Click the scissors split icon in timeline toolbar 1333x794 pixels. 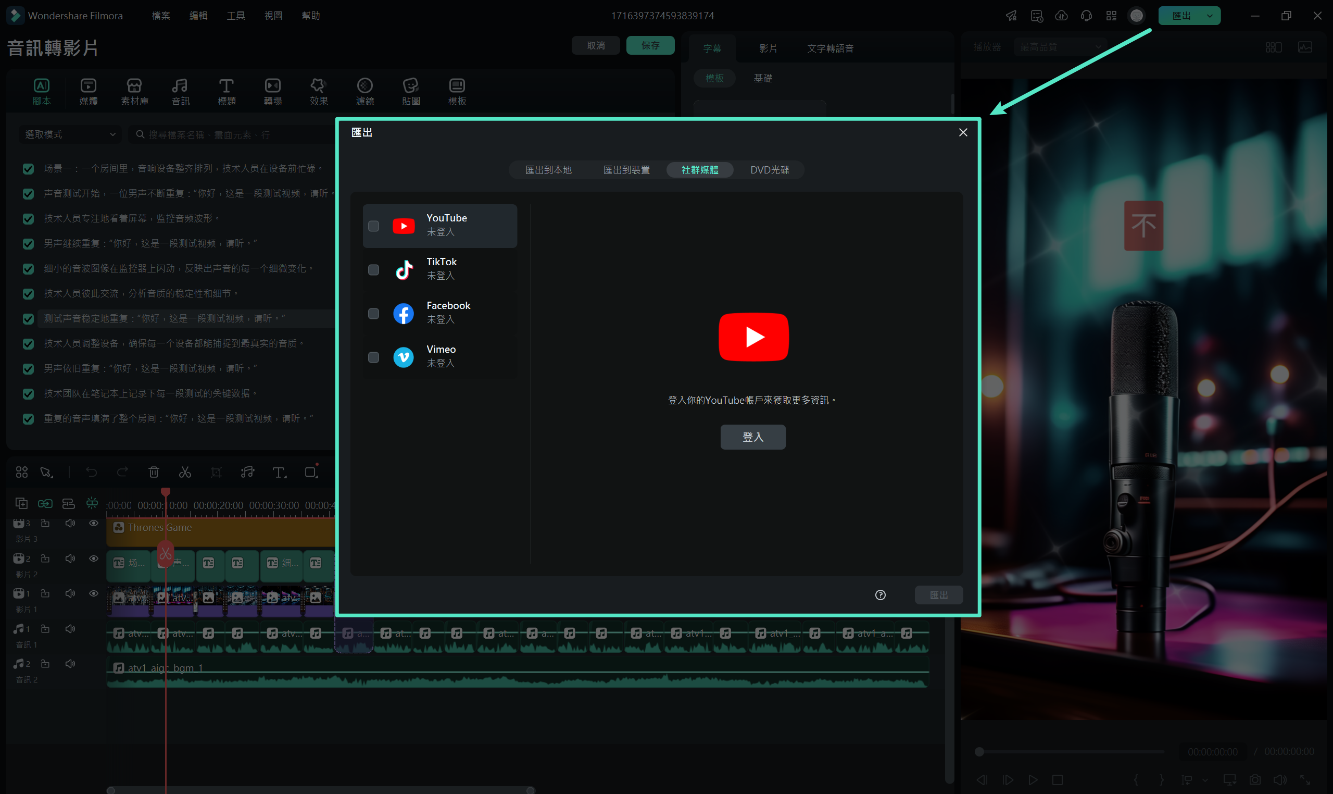(185, 472)
